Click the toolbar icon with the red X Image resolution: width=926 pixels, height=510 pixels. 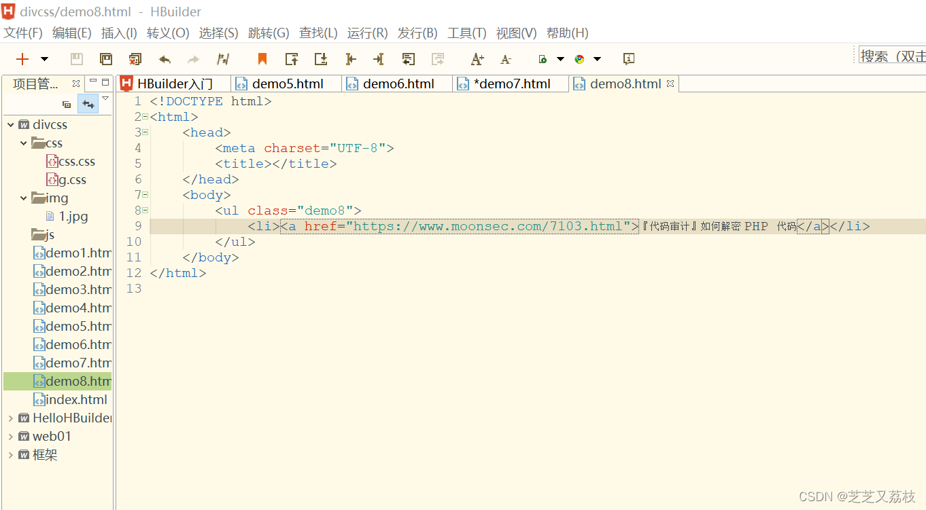click(x=135, y=59)
